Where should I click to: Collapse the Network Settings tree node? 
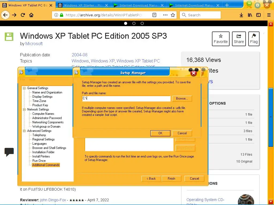(x=24, y=109)
